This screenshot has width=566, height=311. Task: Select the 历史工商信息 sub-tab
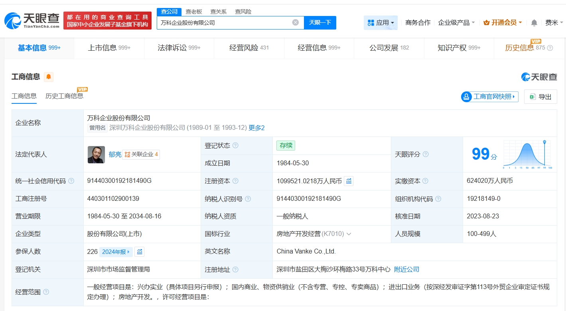pos(64,96)
